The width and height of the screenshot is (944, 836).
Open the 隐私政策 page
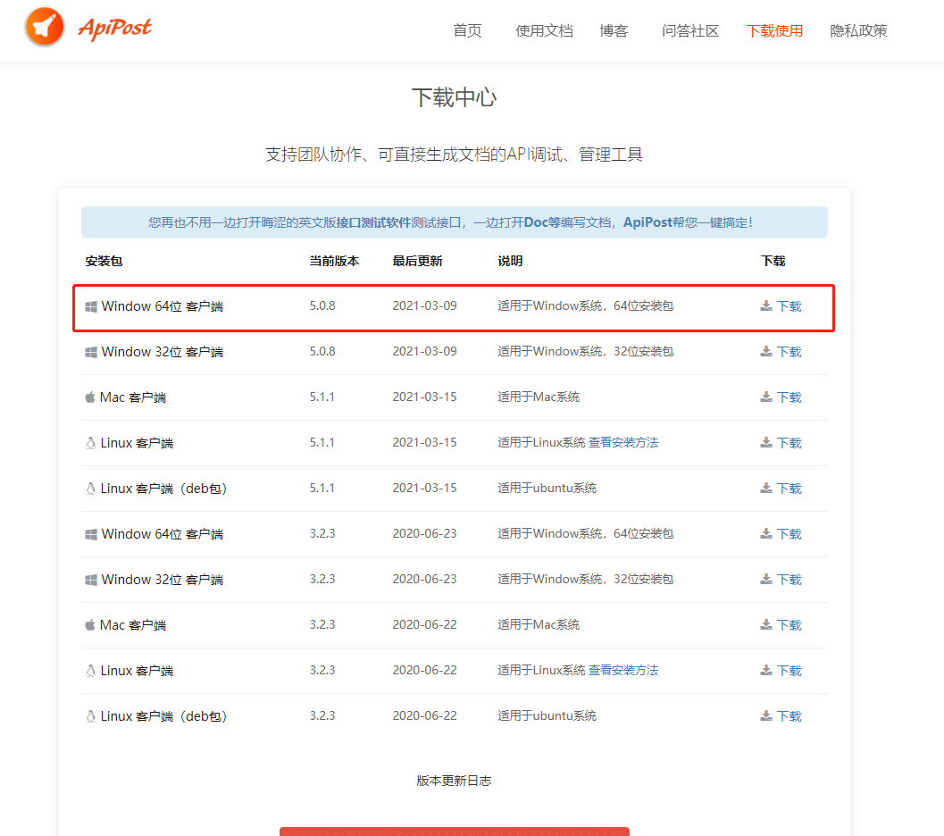tap(857, 29)
